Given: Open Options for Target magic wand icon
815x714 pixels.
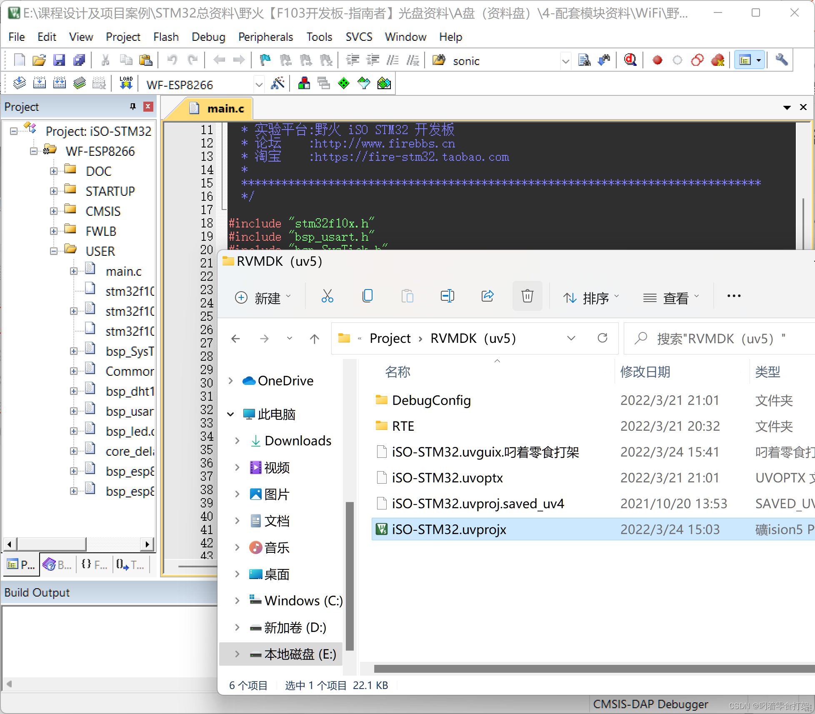Looking at the screenshot, I should pyautogui.click(x=277, y=84).
